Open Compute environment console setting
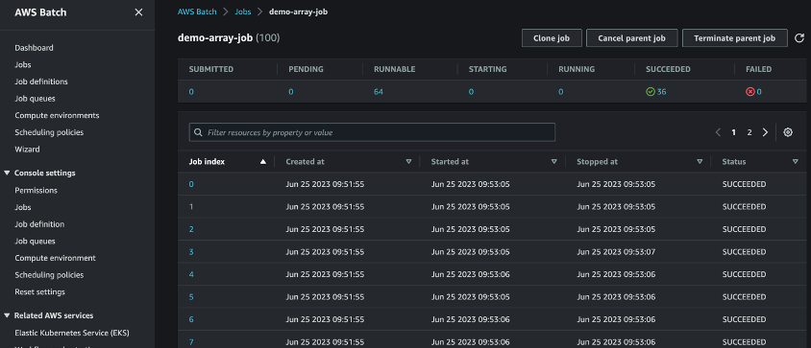Screen dimensions: 811x348 [56, 258]
